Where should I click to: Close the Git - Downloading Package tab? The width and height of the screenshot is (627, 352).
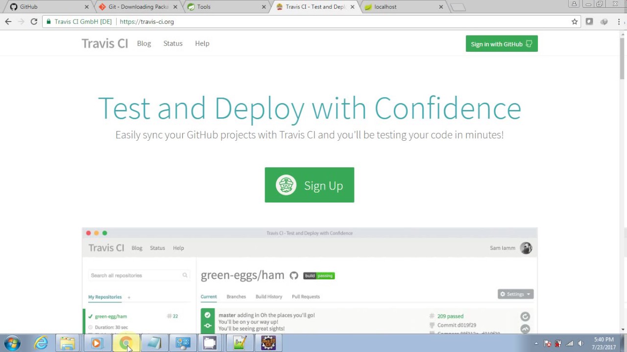click(175, 7)
